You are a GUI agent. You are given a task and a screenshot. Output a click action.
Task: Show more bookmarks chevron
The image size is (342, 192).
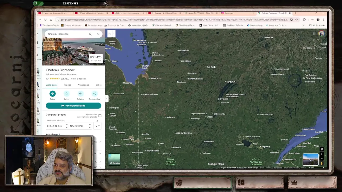click(303, 25)
